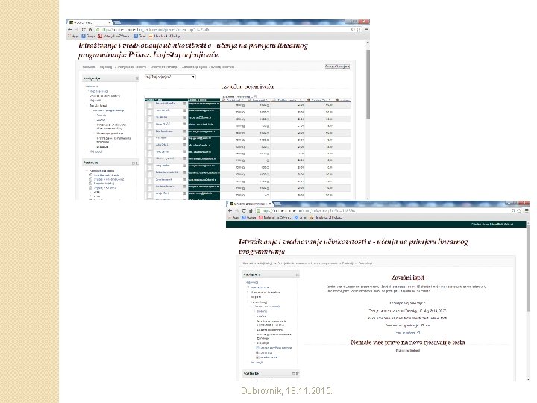The height and width of the screenshot is (403, 537).
Task: Click the editing button right of the upper breadcrumb
Action: pos(337,66)
